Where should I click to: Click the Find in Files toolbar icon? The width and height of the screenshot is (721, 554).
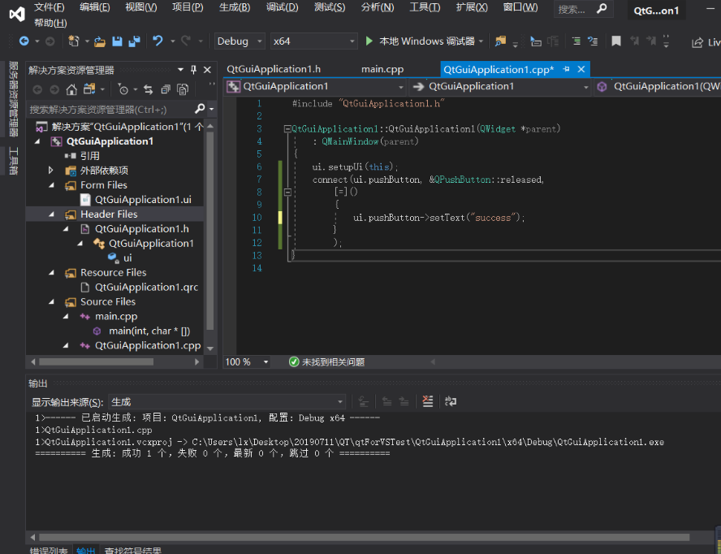500,41
